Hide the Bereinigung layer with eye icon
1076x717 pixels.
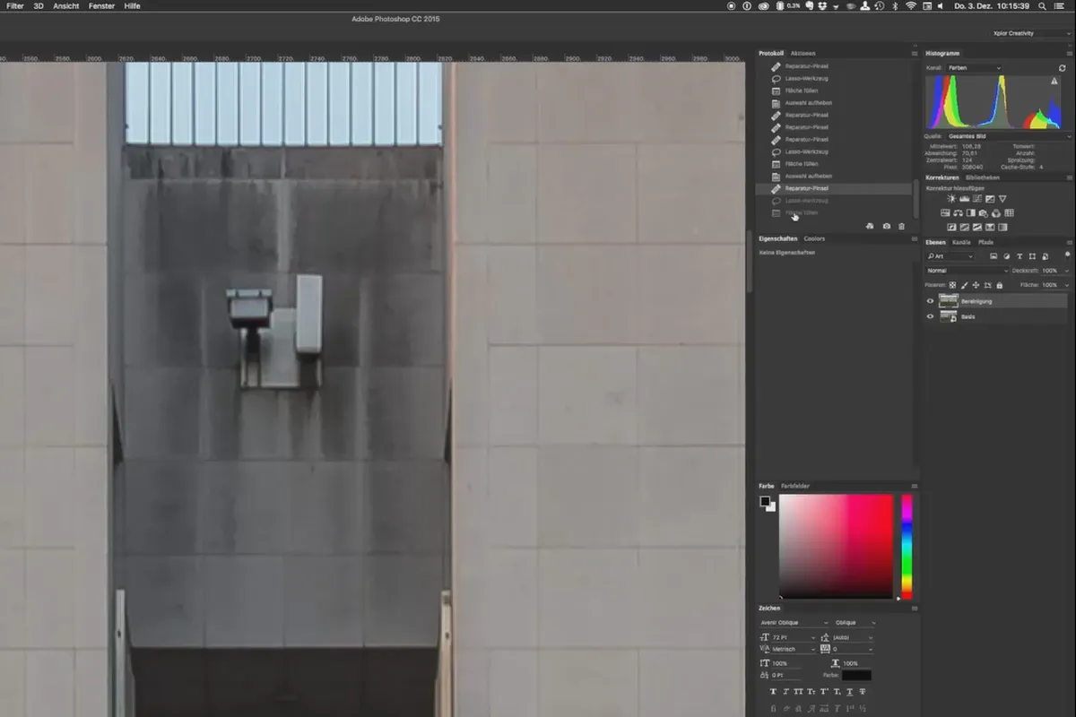[x=930, y=301]
